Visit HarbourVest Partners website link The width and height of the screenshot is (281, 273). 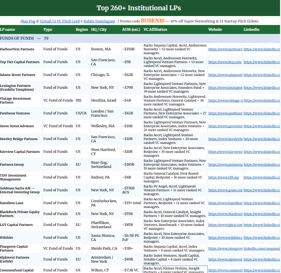pyautogui.click(x=225, y=49)
